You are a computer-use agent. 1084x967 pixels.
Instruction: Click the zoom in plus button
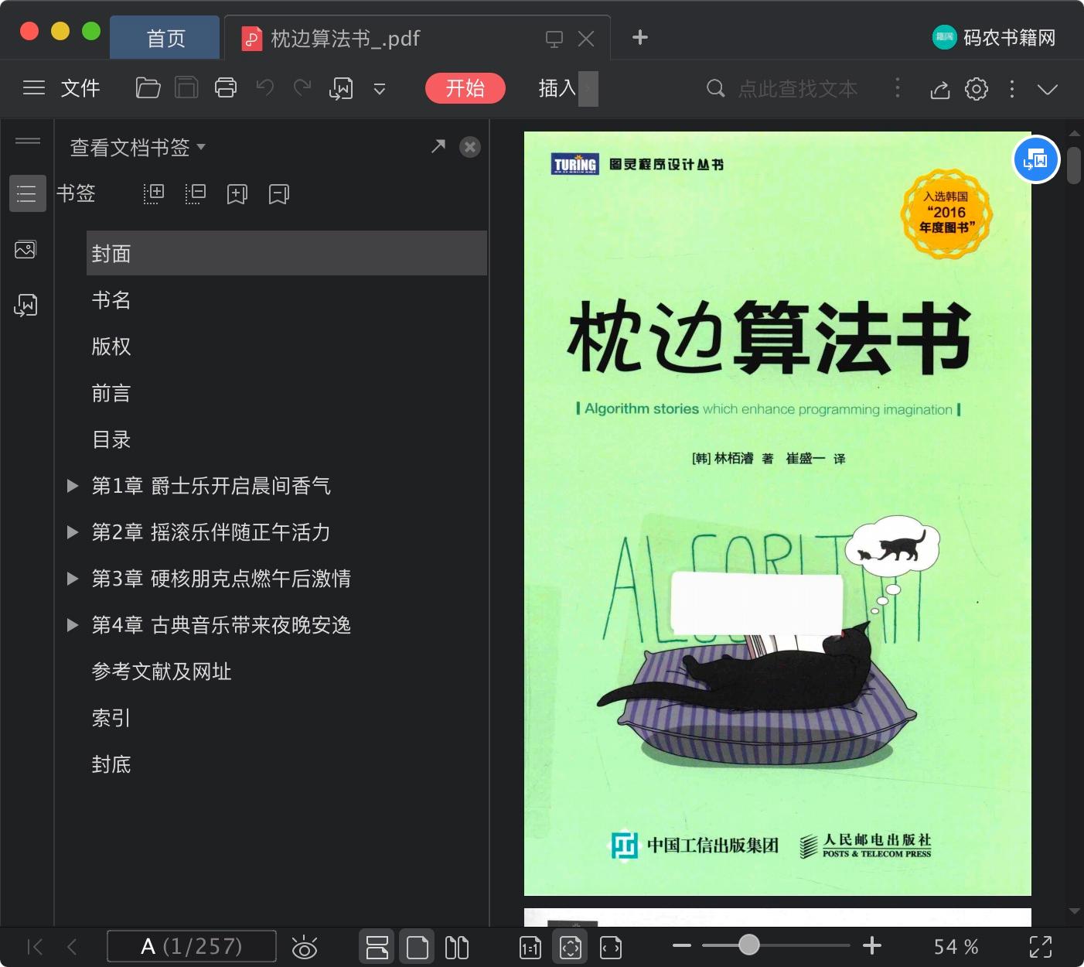click(872, 945)
